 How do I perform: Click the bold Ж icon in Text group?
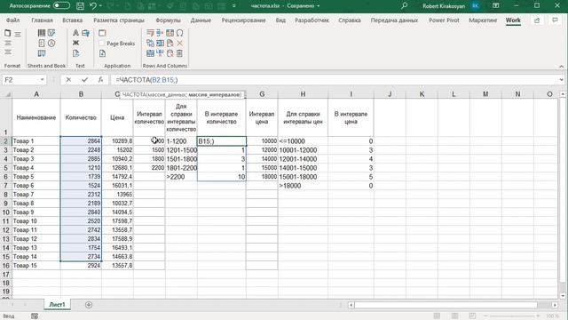click(x=75, y=44)
